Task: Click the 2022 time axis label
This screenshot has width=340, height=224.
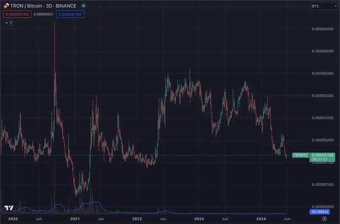Action: coord(137,219)
